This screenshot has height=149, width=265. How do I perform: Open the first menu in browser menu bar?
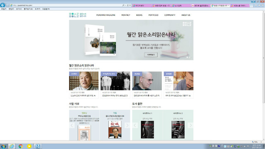tap(4, 9)
